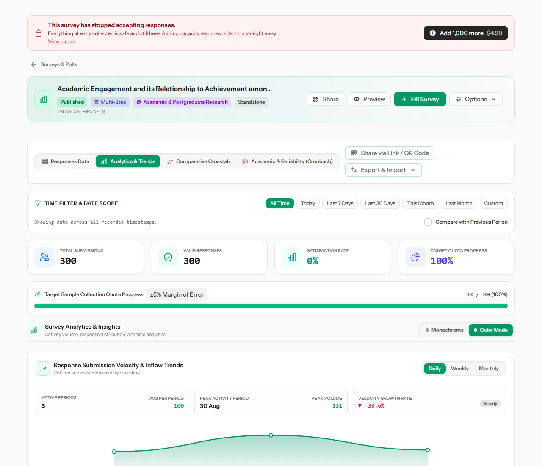Filter by Today
This screenshot has width=542, height=466.
(308, 203)
